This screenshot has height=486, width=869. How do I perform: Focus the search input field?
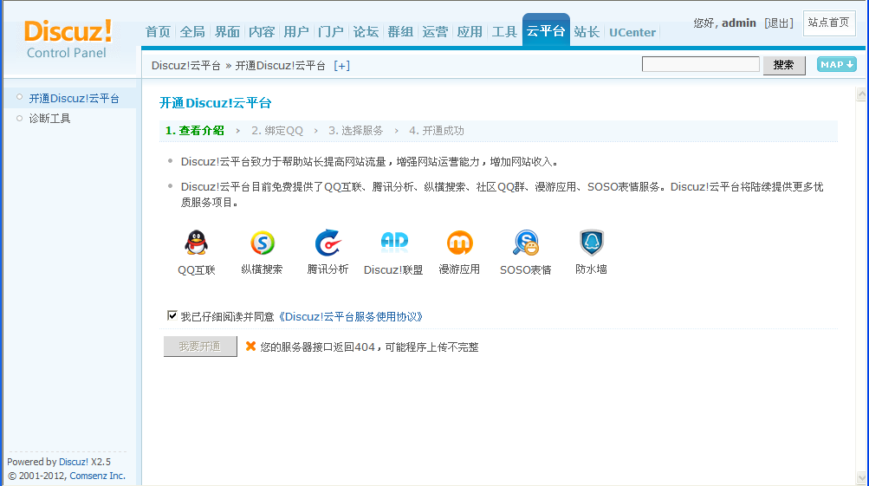701,64
